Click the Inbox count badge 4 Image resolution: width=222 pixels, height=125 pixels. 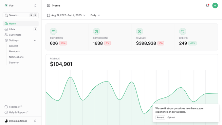(x=35, y=29)
